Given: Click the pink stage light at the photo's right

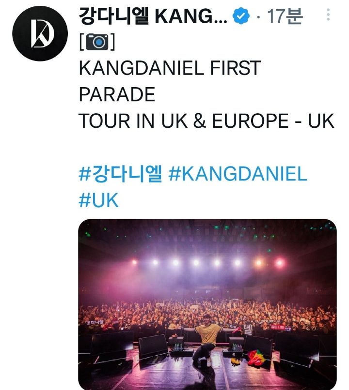Looking at the screenshot, I should pos(280,263).
